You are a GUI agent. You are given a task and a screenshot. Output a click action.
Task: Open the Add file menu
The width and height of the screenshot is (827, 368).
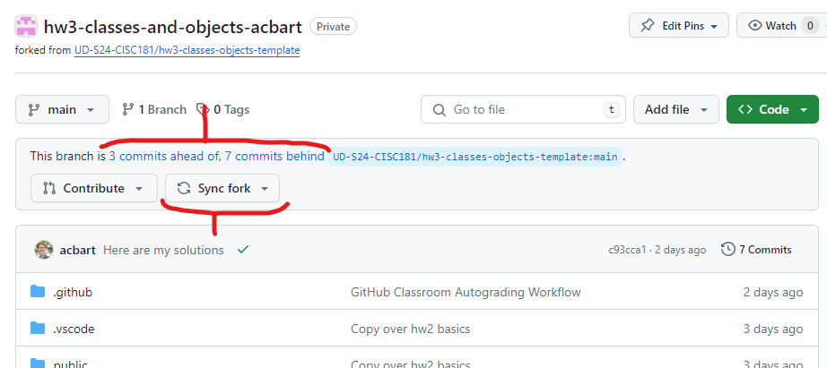676,109
